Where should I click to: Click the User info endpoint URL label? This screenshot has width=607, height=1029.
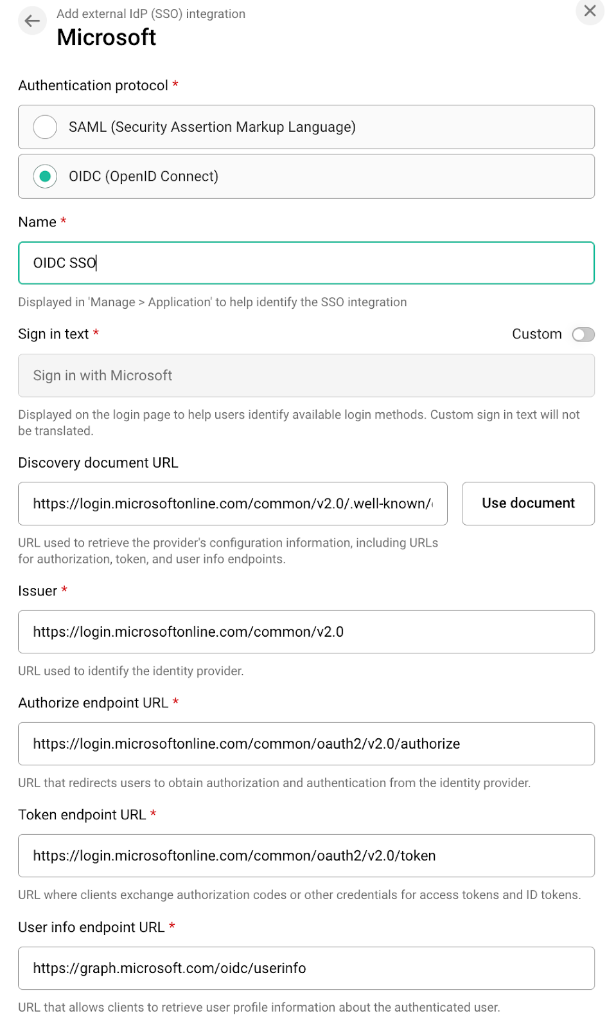tap(91, 927)
